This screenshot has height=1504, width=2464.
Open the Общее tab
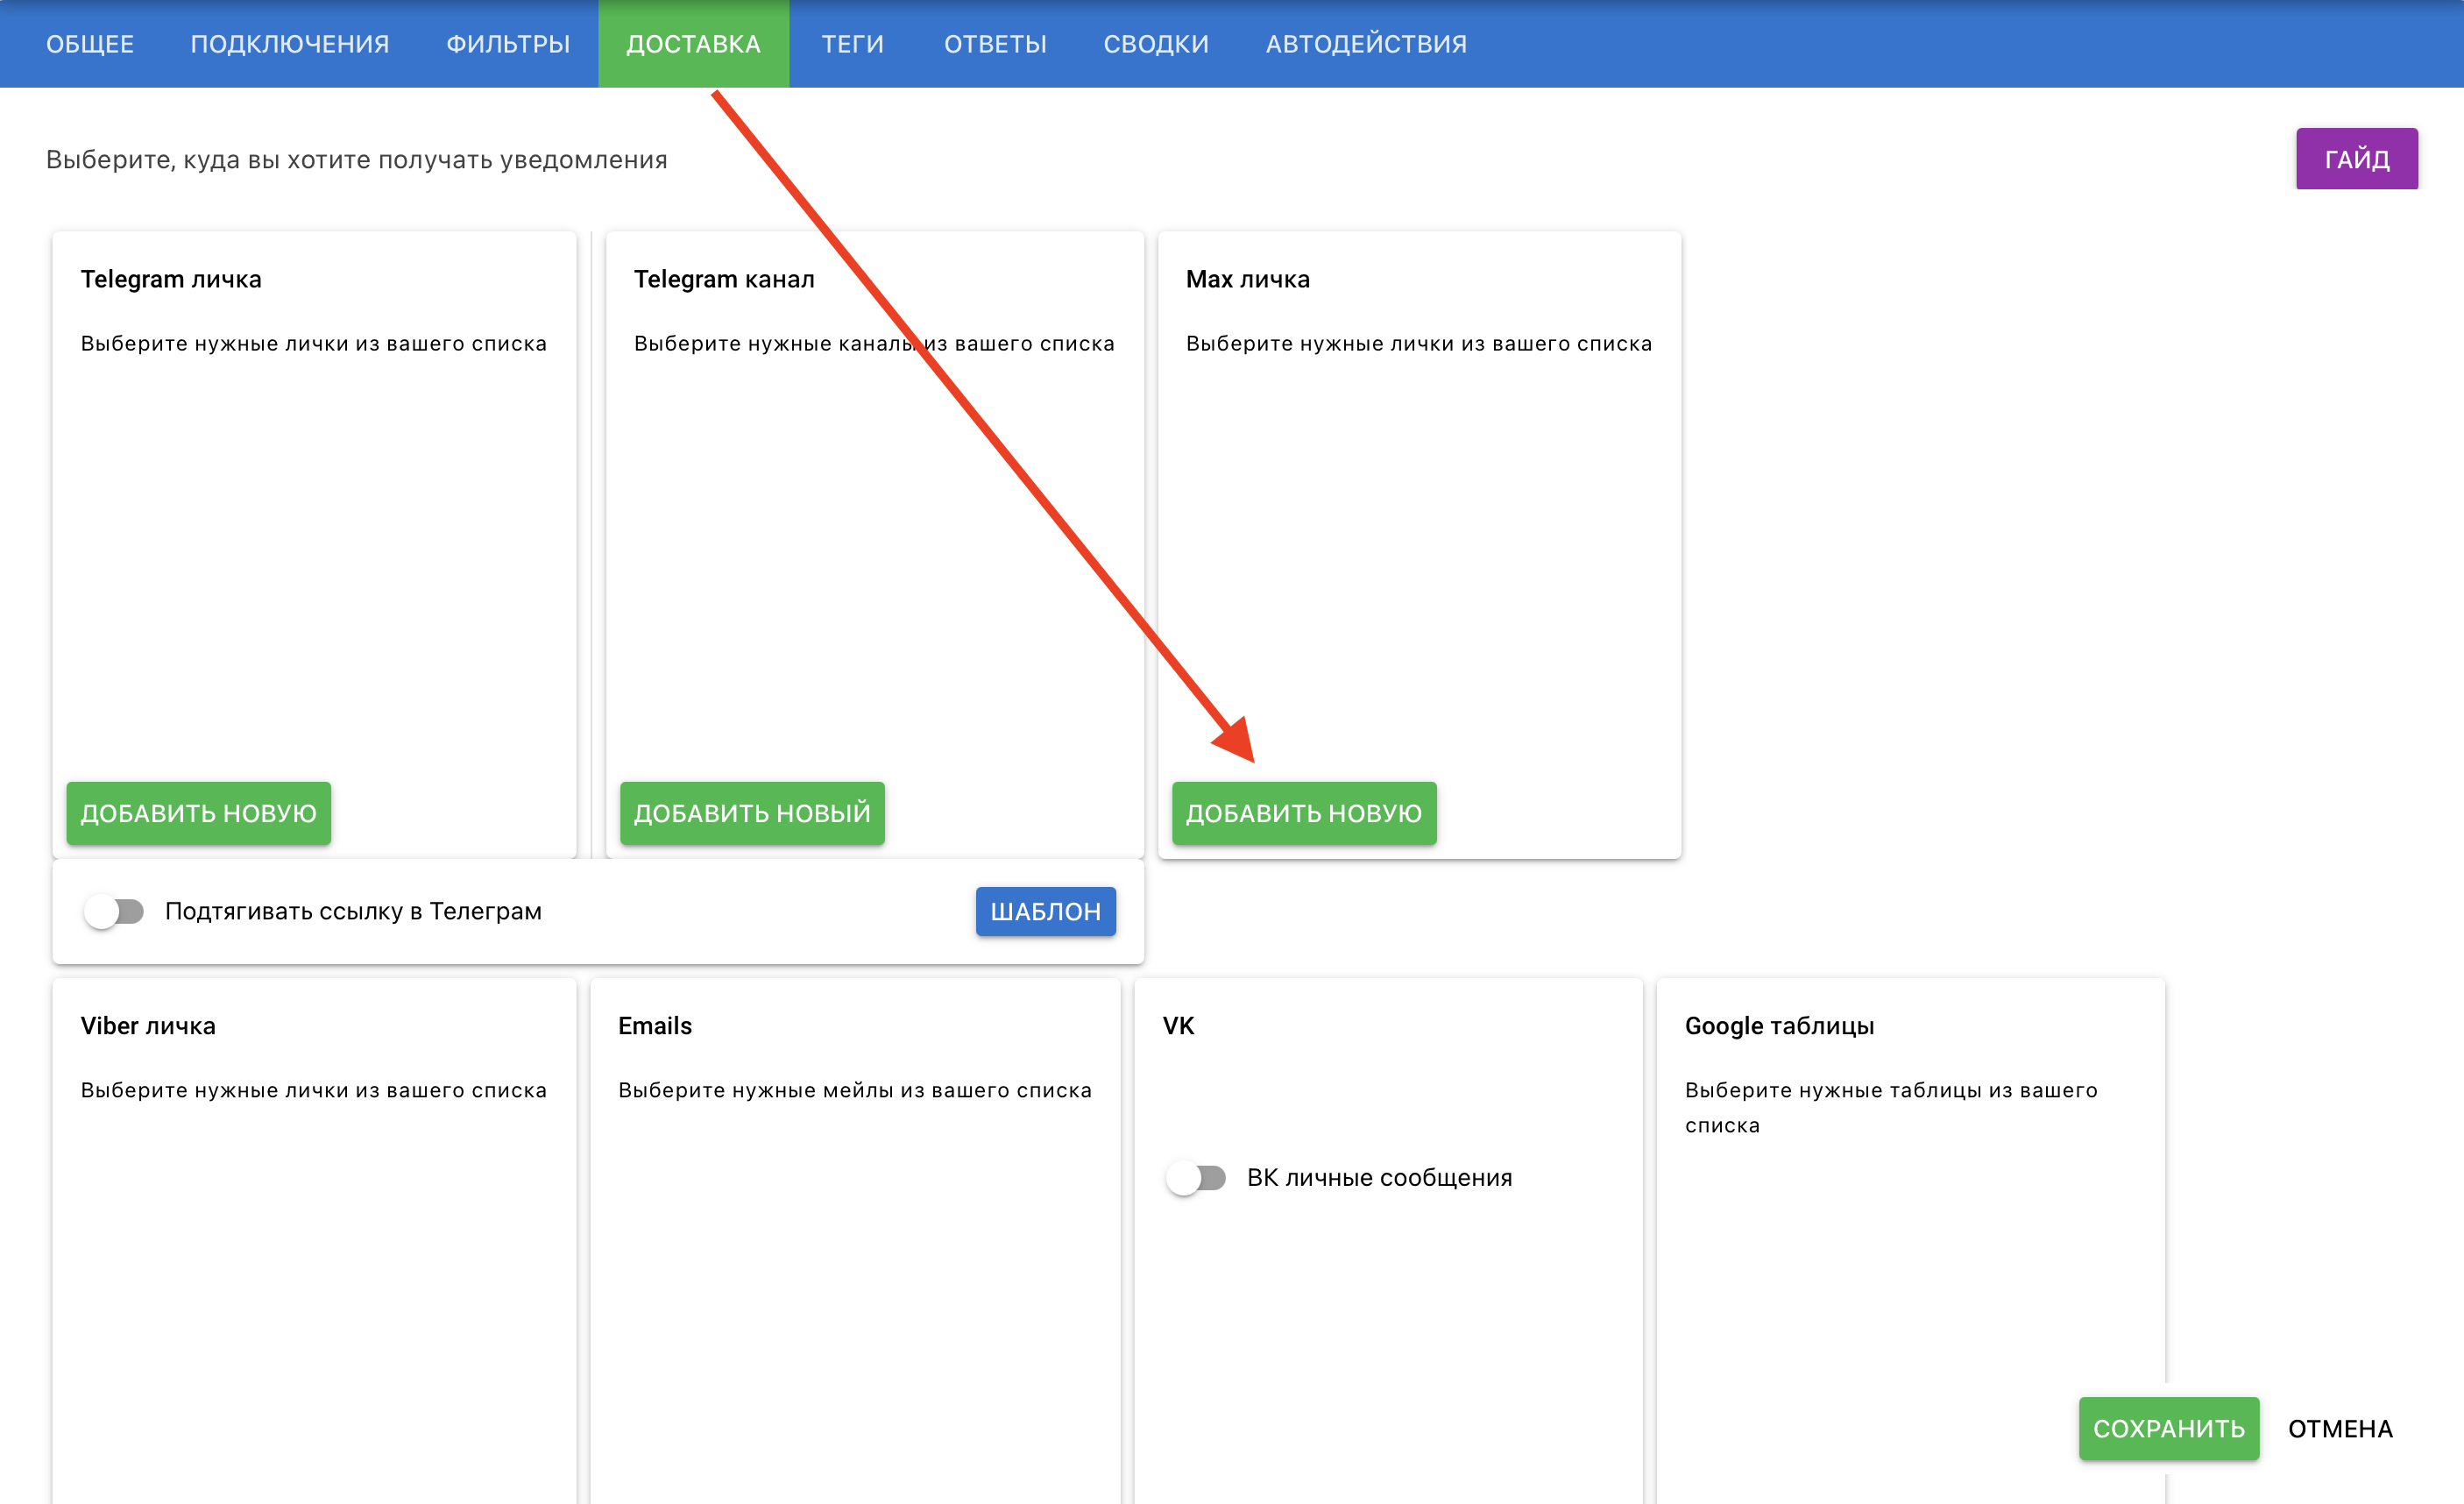90,44
